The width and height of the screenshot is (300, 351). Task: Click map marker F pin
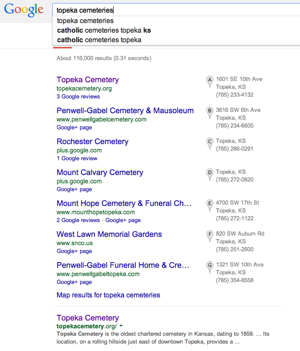[x=210, y=235]
